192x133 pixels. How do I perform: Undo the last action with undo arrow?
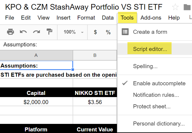pyautogui.click(x=23, y=32)
